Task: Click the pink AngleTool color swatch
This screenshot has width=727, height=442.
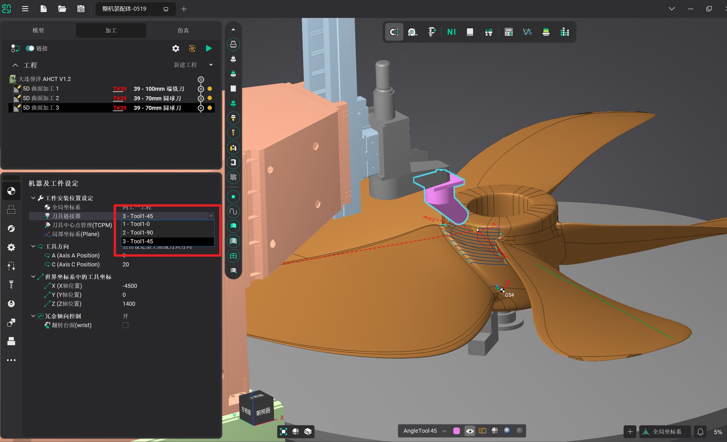Action: (x=457, y=431)
